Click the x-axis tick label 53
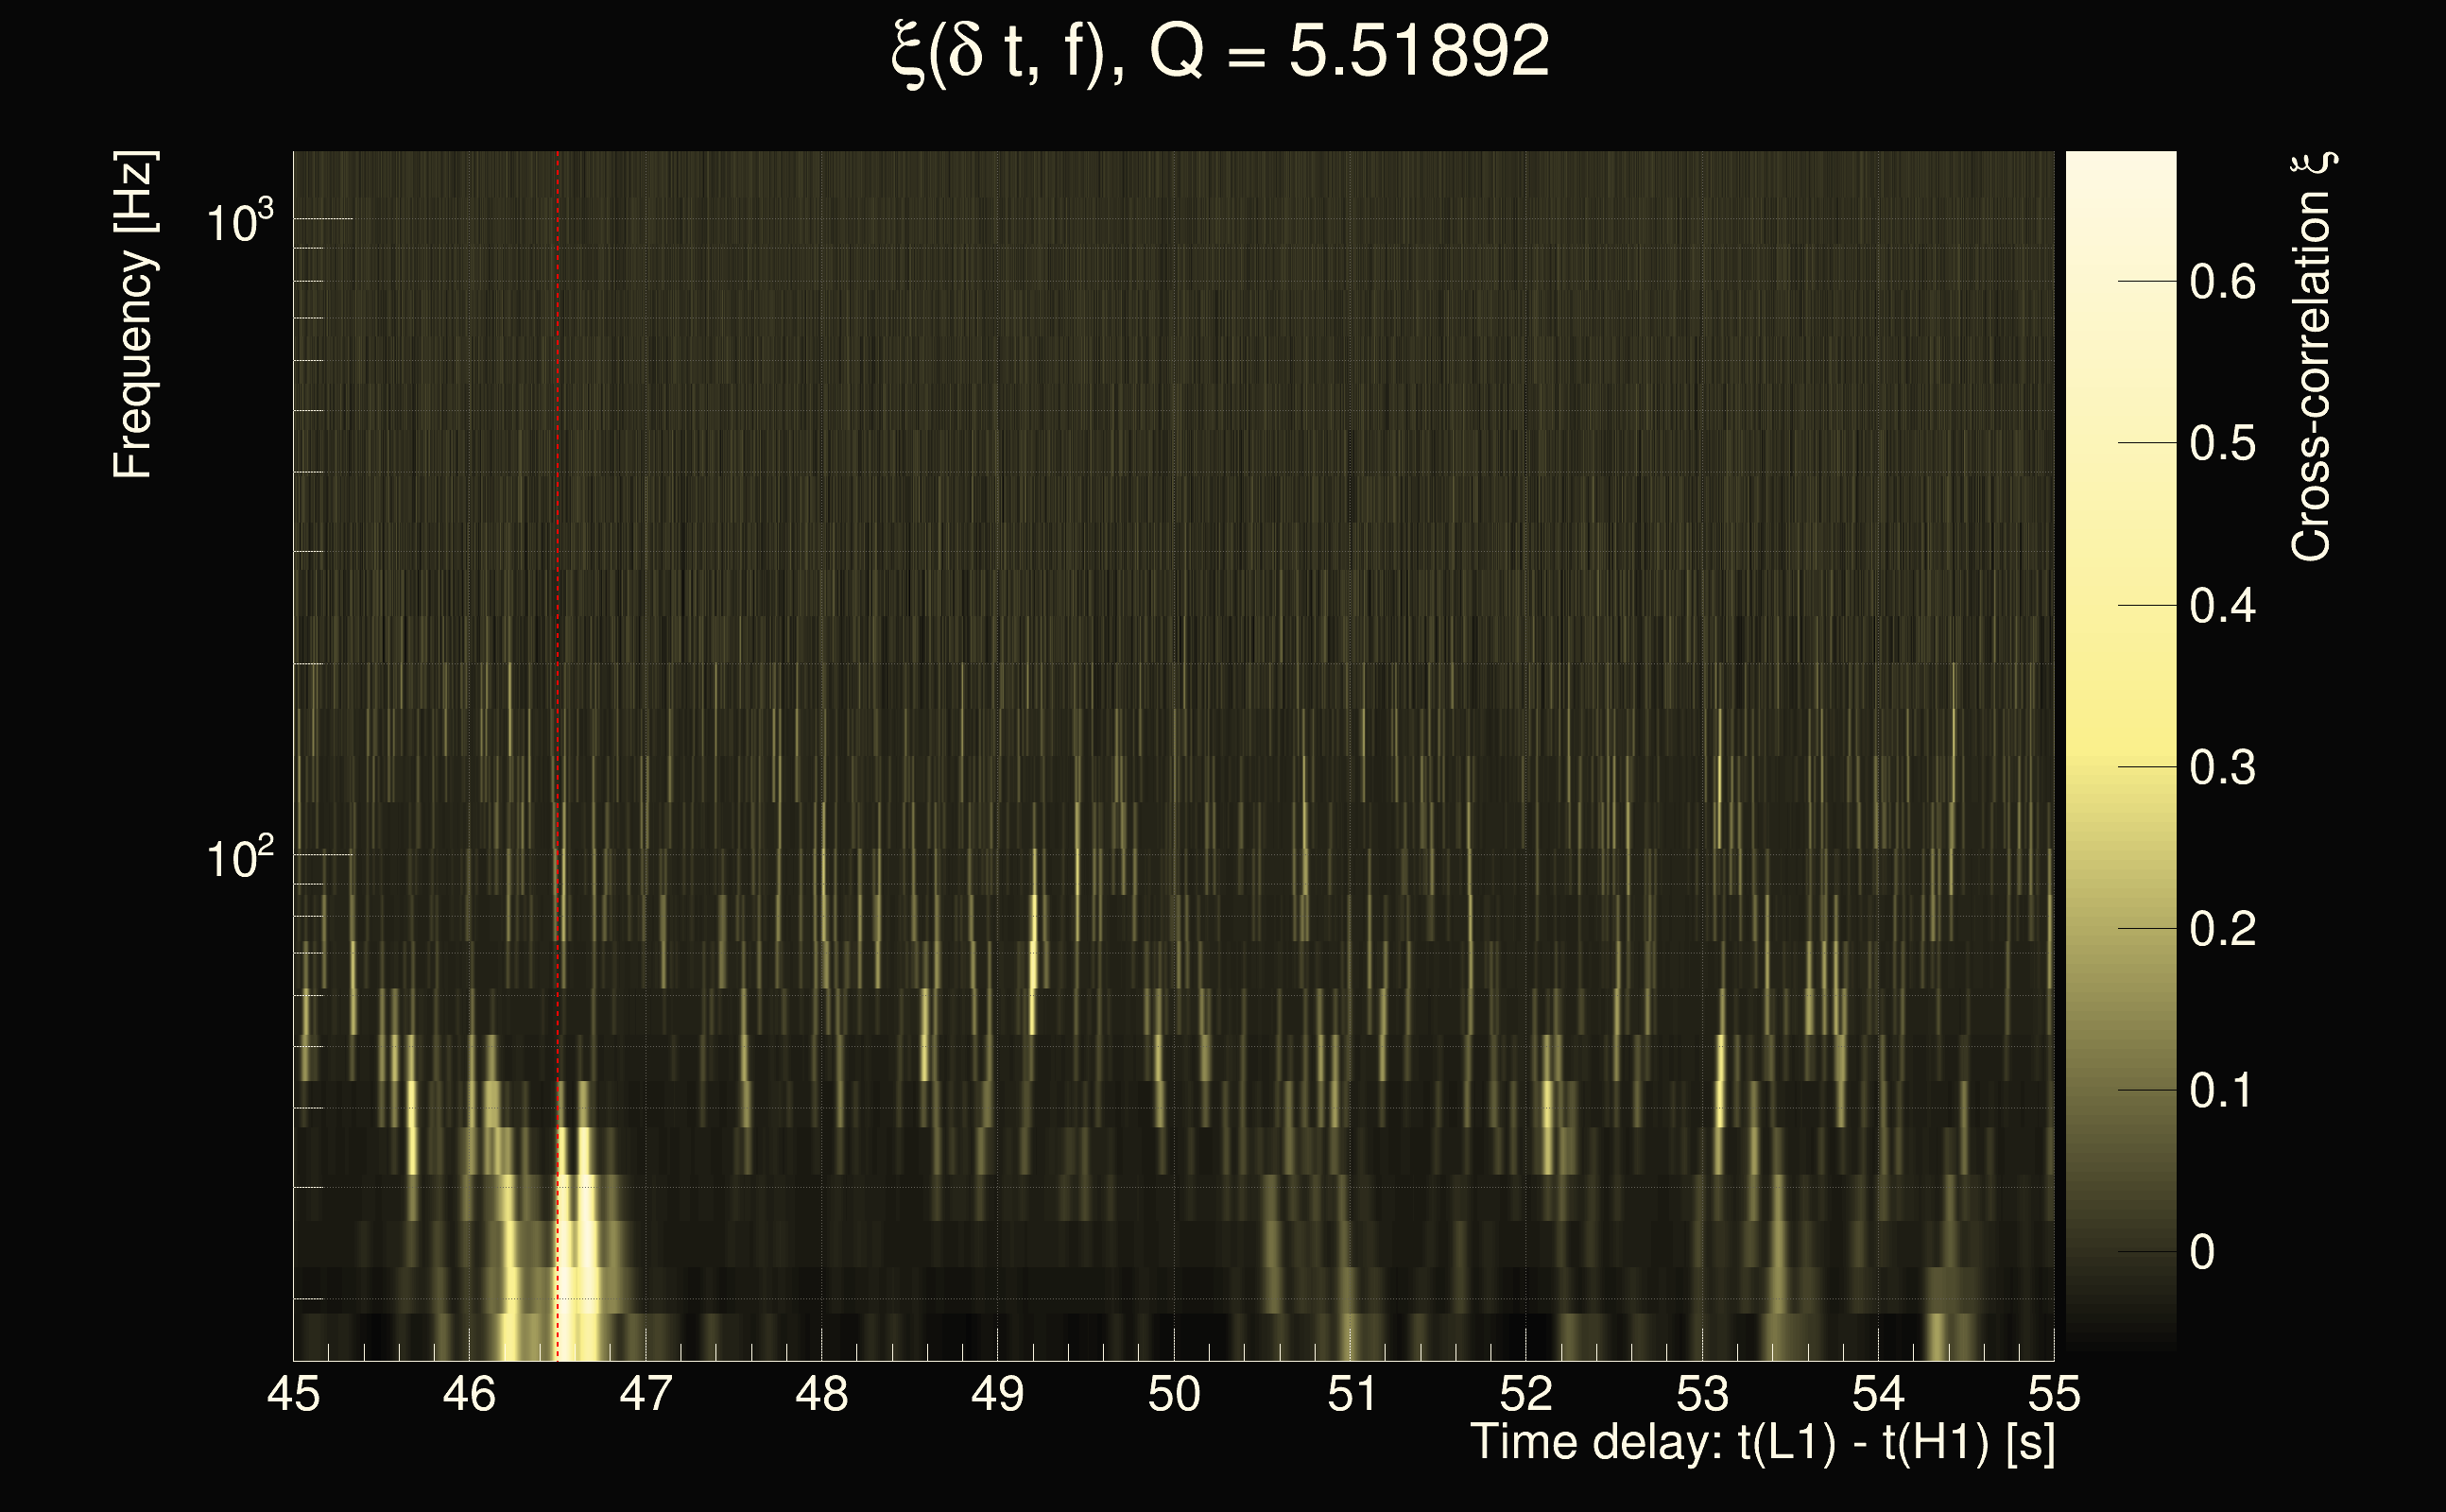Image resolution: width=2446 pixels, height=1512 pixels. coord(1702,1394)
